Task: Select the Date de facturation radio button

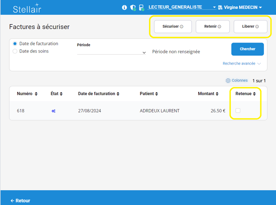Action: 15,44
